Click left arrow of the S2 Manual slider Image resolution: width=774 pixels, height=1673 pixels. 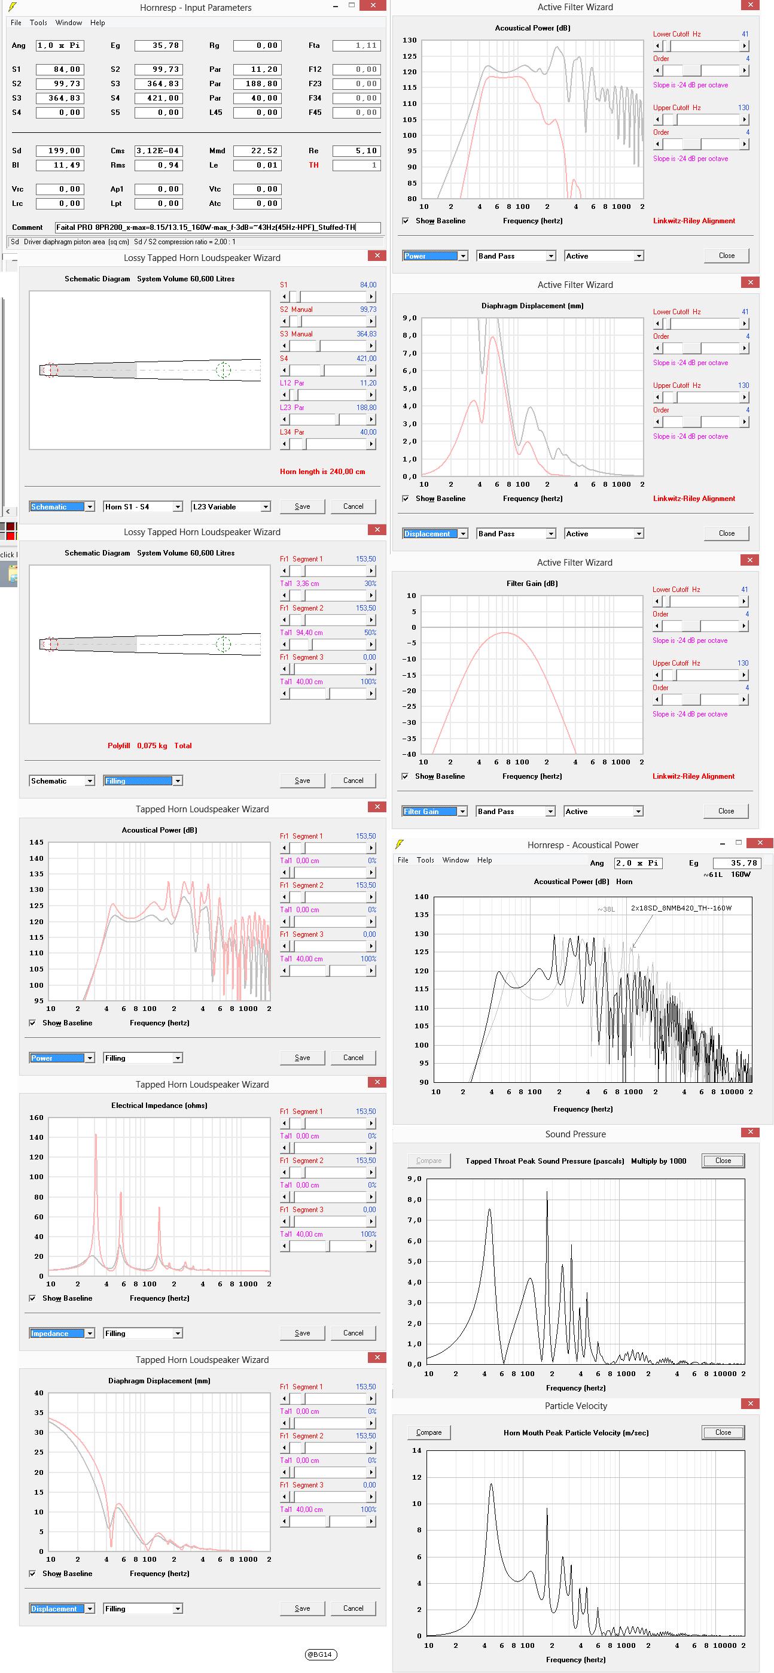tap(284, 321)
